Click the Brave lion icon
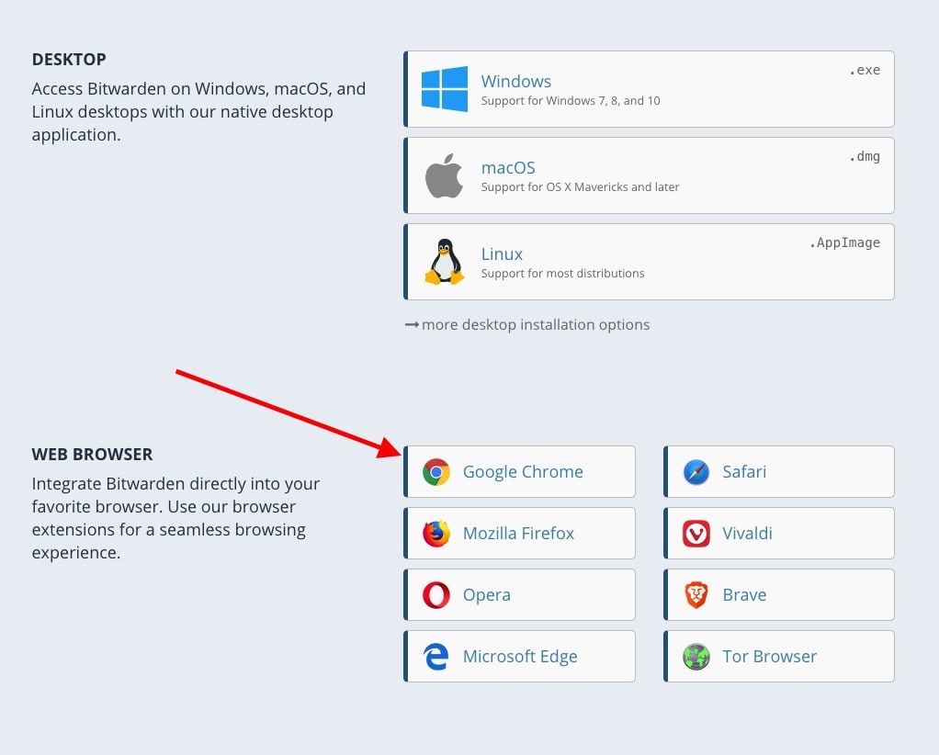 tap(696, 595)
